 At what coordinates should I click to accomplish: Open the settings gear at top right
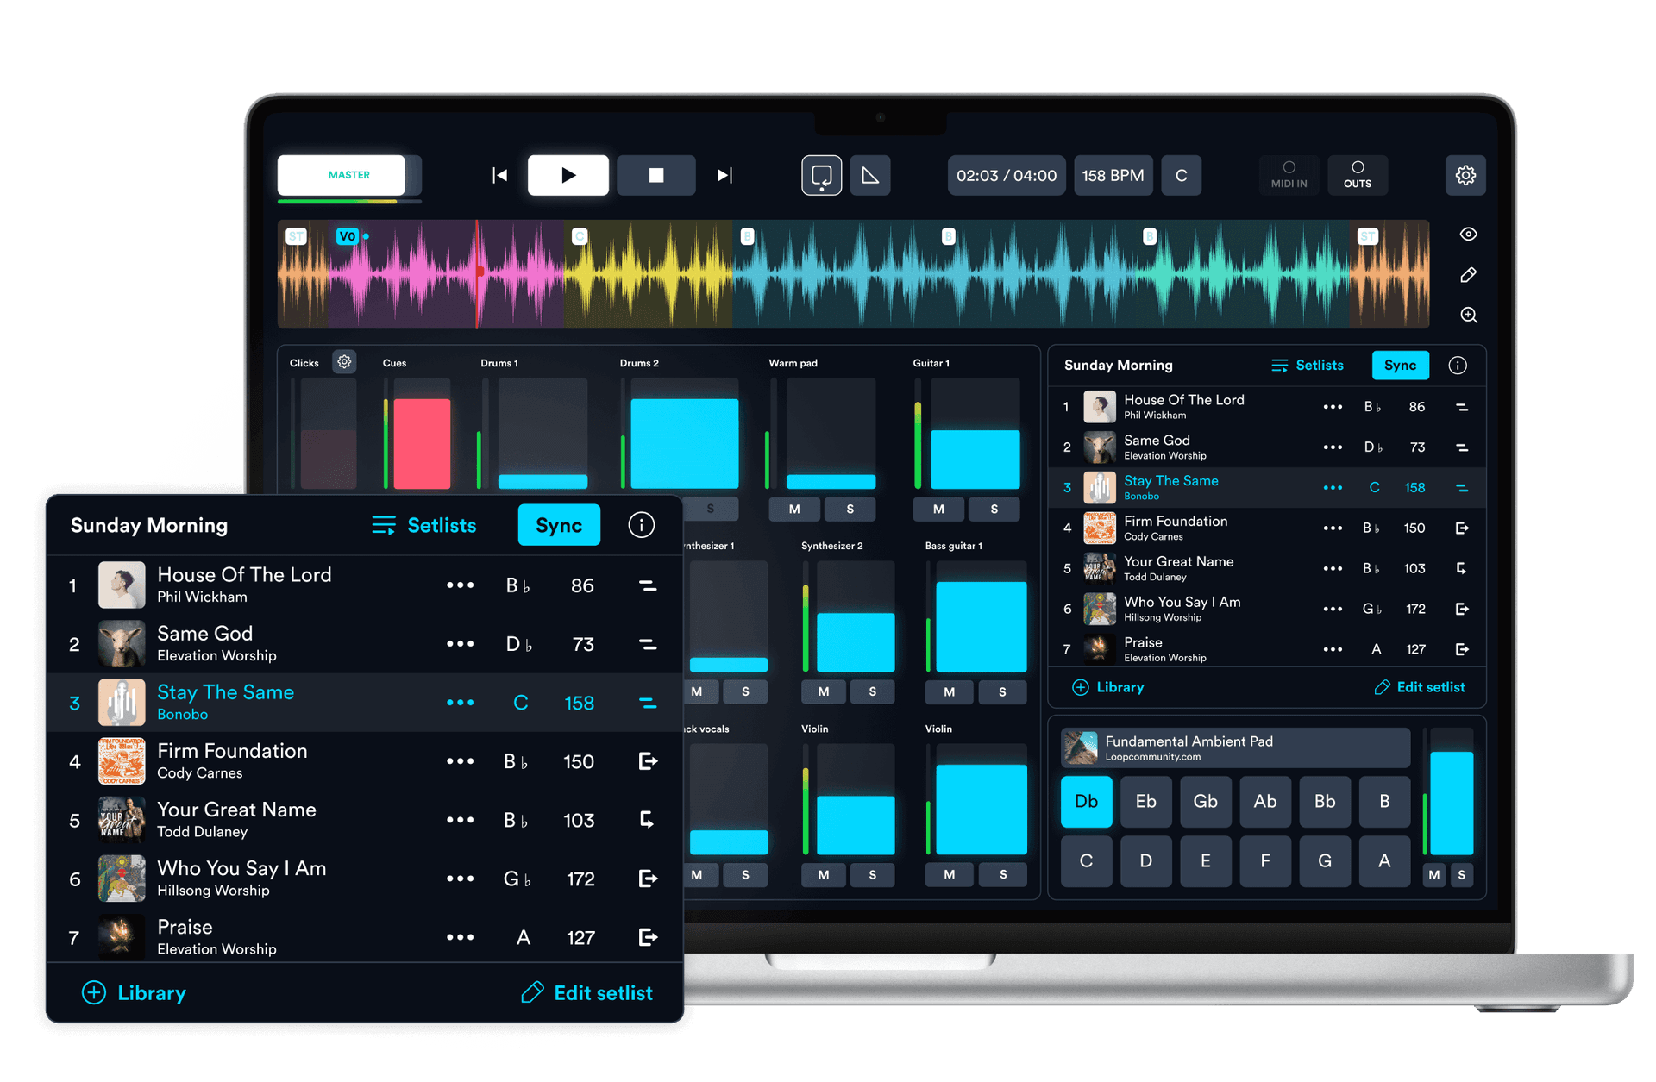(1465, 176)
